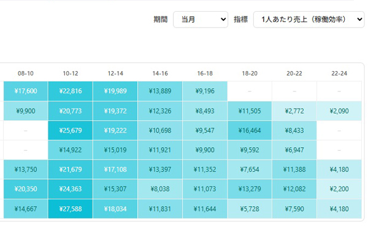Screen dimensions: 368x230
Task: Click the ¥22,816 cell in 10-12
Action: coord(71,91)
